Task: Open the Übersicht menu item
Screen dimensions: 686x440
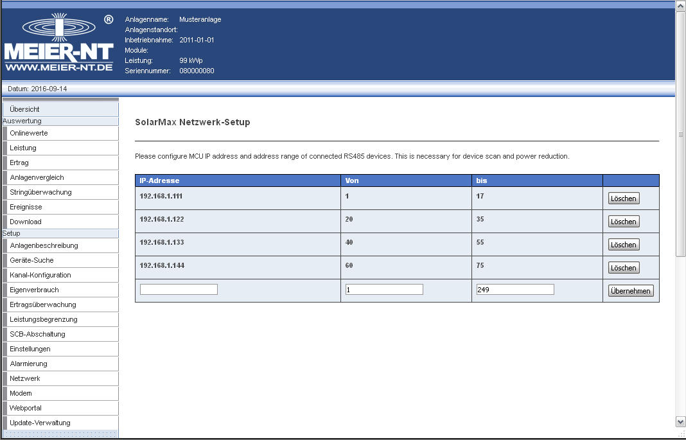Action: (60, 109)
